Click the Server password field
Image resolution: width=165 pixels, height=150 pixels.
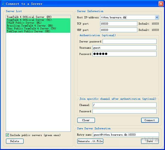pyautogui.click(x=129, y=41)
